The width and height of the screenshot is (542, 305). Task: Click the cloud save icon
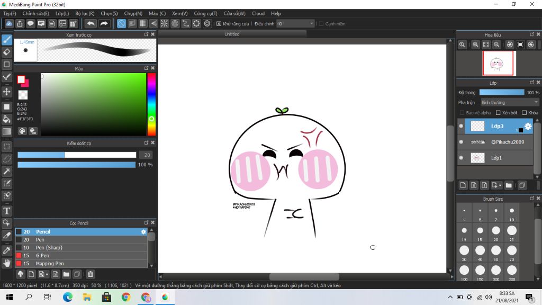[x=9, y=23]
